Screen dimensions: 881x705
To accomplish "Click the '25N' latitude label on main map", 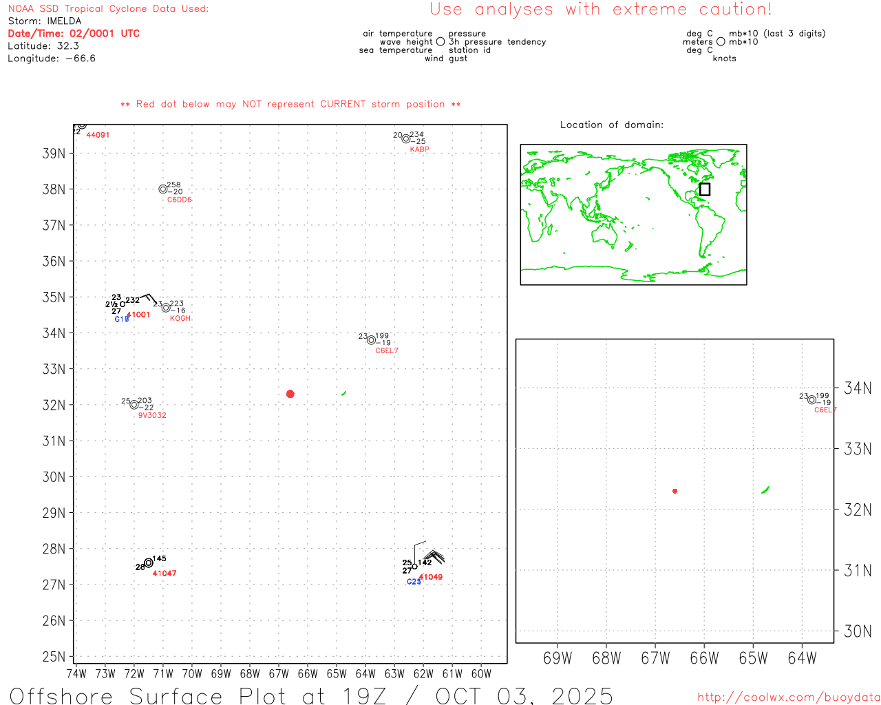I will [54, 657].
